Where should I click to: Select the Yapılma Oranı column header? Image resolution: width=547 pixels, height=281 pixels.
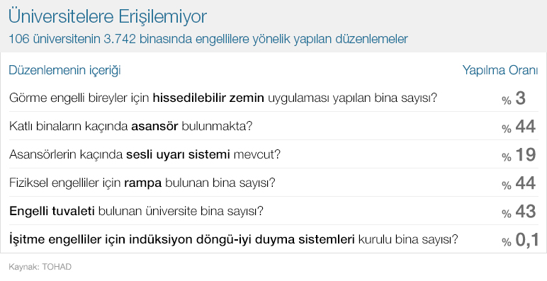(500, 70)
